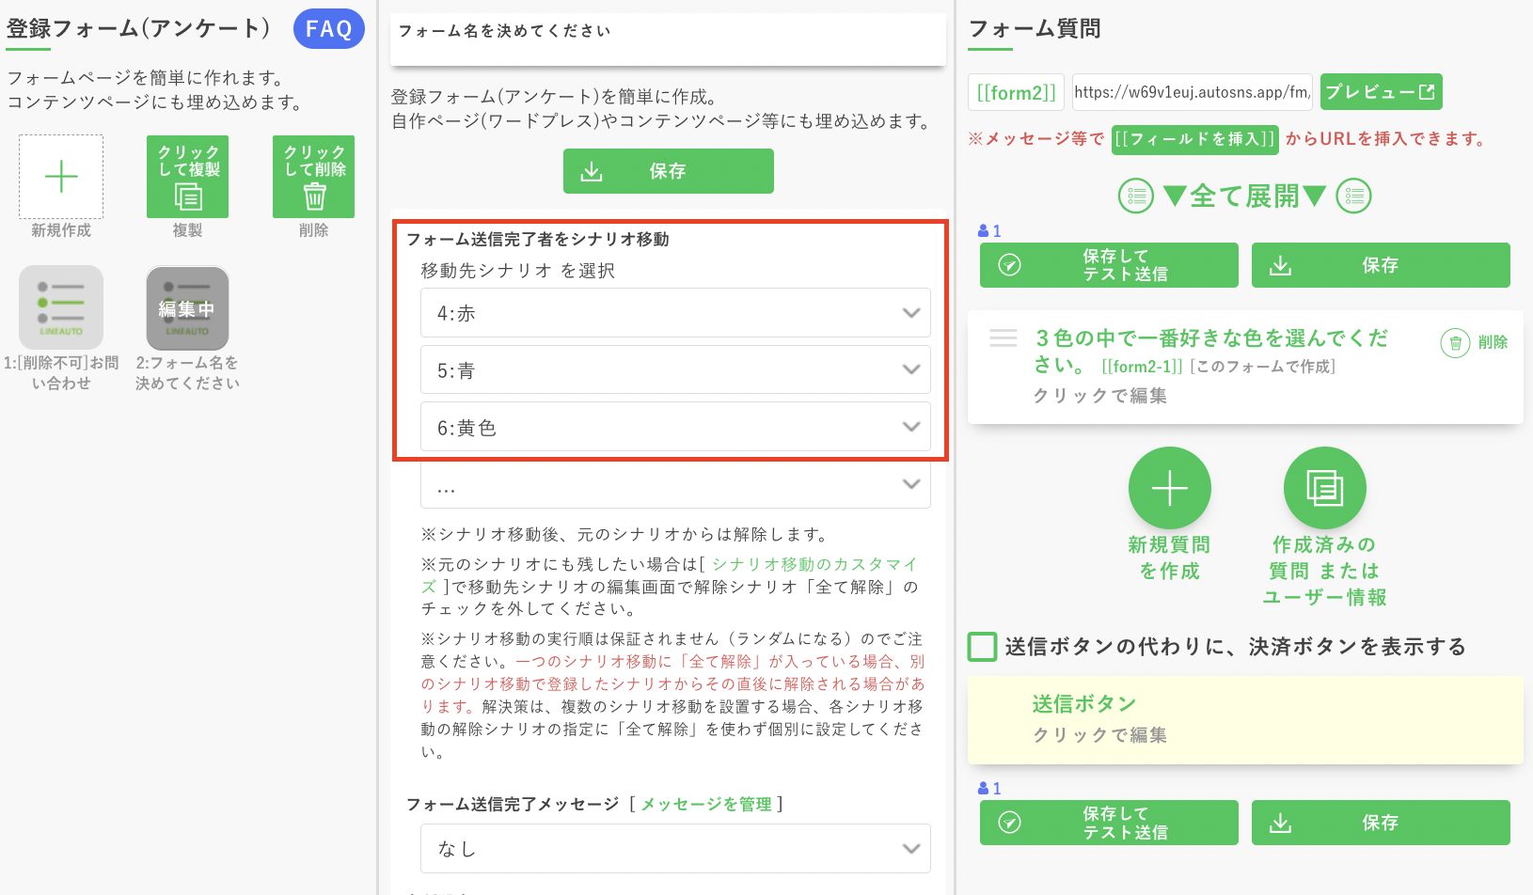Delete the form using the 削除 trash icon
This screenshot has width=1533, height=895.
[313, 177]
